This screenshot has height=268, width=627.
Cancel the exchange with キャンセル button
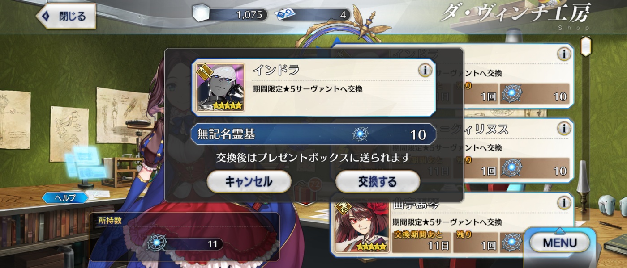click(x=249, y=181)
